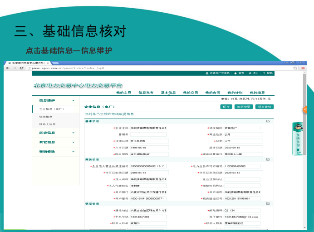Switch to the 我的交易 tab
Image resolution: width=314 pixels, height=232 pixels.
[191, 93]
